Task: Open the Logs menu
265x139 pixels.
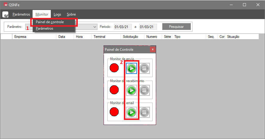Action: click(58, 14)
